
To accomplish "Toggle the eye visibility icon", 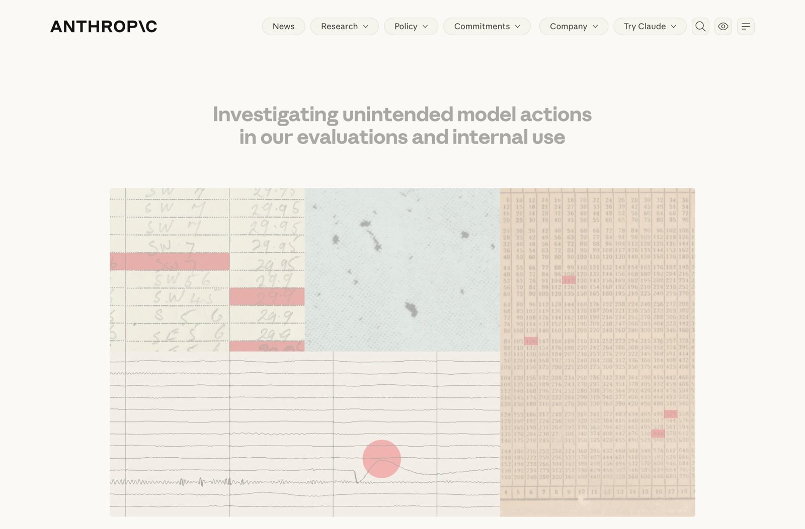I will coord(723,26).
